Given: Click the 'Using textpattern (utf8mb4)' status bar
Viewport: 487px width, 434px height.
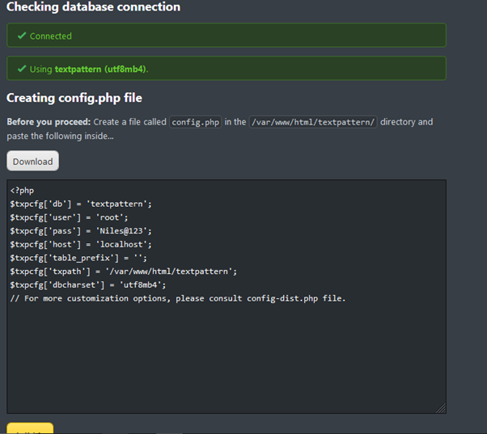Looking at the screenshot, I should (x=226, y=68).
